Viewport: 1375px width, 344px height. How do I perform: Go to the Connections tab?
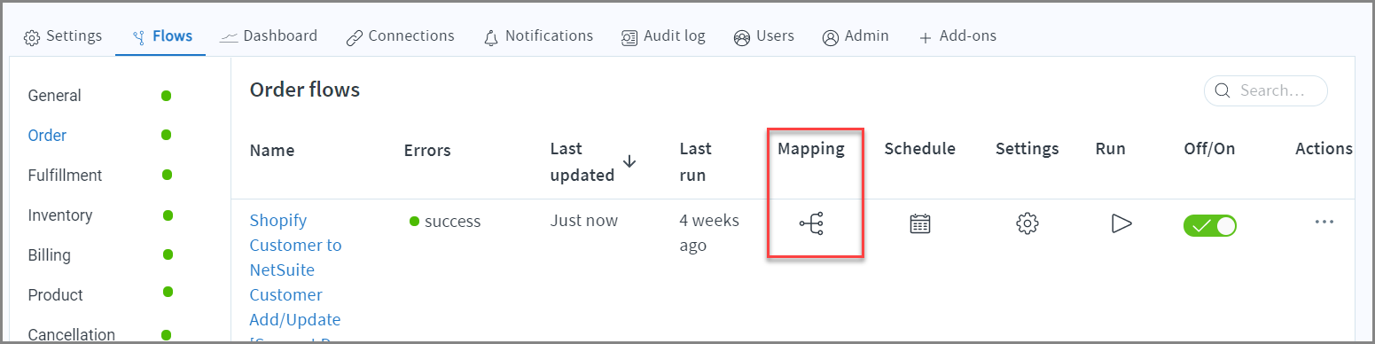pyautogui.click(x=400, y=36)
